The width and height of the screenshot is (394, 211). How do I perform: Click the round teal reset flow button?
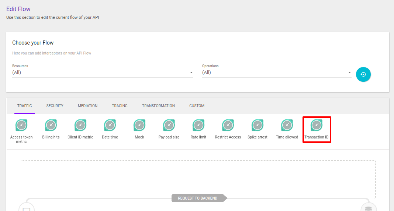(363, 74)
